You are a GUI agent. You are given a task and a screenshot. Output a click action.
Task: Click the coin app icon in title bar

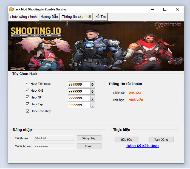(x=11, y=9)
